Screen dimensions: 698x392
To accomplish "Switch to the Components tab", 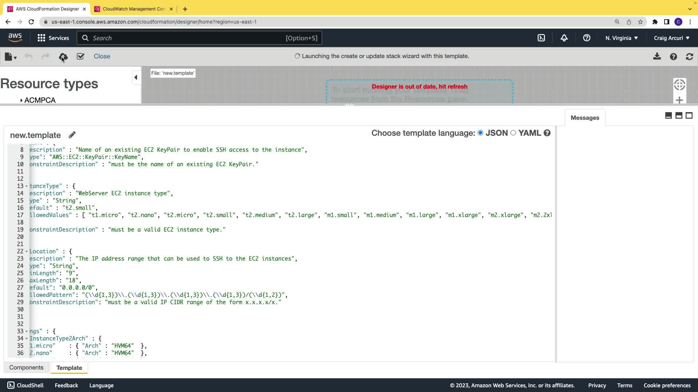I will point(26,367).
